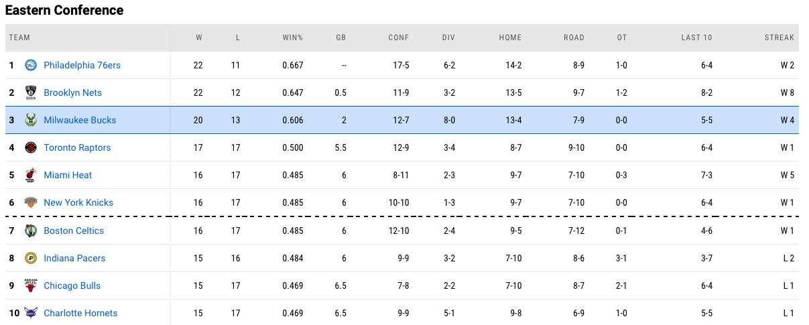Click the Chicago Bulls logo icon
This screenshot has height=325, width=809.
[30, 285]
